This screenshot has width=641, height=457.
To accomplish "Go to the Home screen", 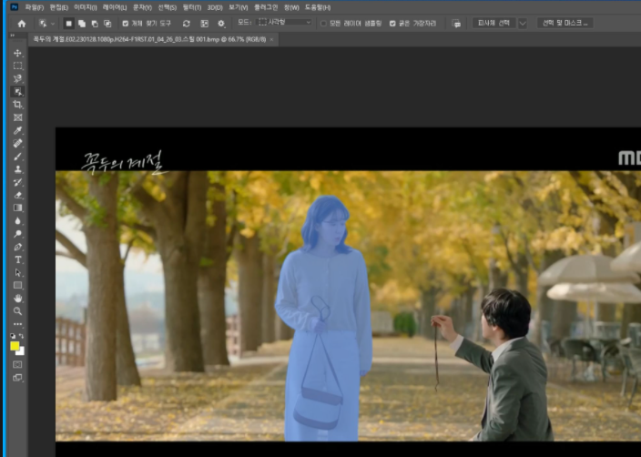I will (22, 24).
